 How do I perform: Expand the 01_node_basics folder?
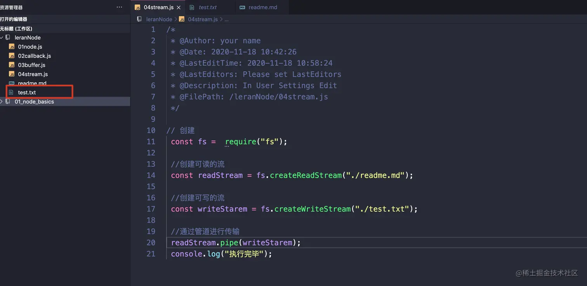(2, 102)
